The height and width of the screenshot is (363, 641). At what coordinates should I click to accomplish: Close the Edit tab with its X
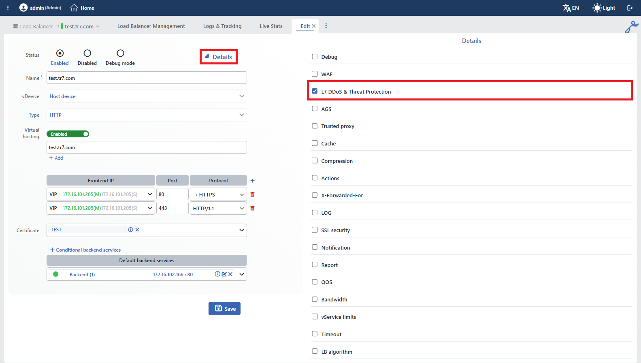313,26
